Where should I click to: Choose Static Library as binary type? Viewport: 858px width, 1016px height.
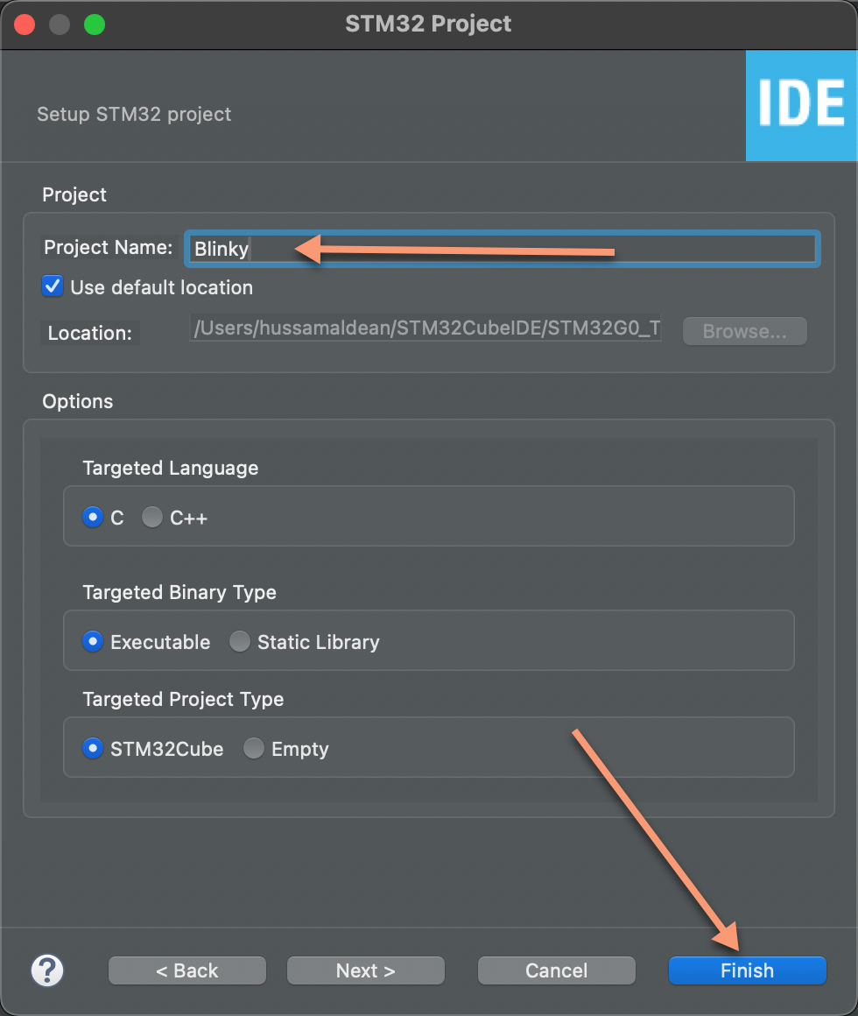[x=239, y=641]
